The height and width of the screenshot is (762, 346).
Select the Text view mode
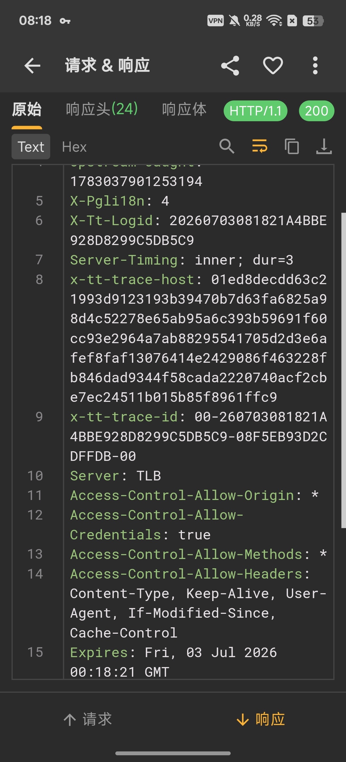coord(31,147)
